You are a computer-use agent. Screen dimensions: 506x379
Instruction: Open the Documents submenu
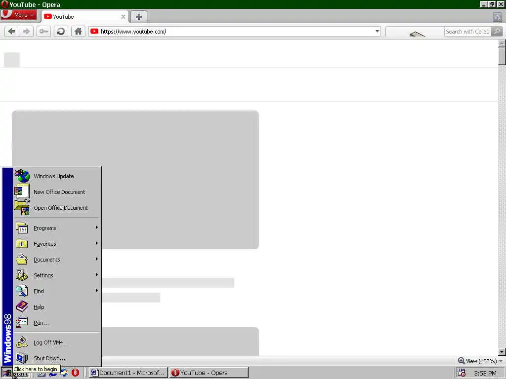click(57, 260)
